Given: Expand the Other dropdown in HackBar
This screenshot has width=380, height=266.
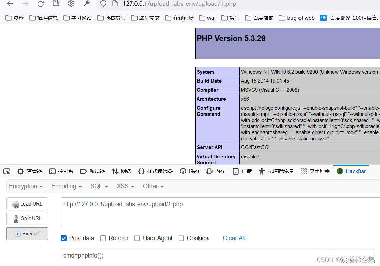Looking at the screenshot, I should (153, 186).
